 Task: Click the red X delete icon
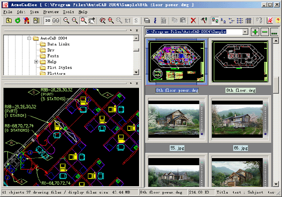pos(193,21)
